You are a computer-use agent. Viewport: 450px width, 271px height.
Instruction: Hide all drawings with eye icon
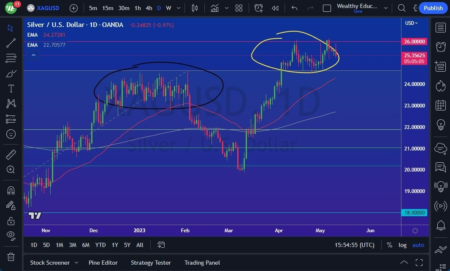point(11,236)
